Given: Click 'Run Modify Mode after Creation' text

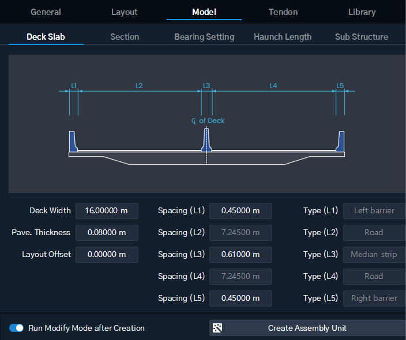Looking at the screenshot, I should tap(87, 328).
